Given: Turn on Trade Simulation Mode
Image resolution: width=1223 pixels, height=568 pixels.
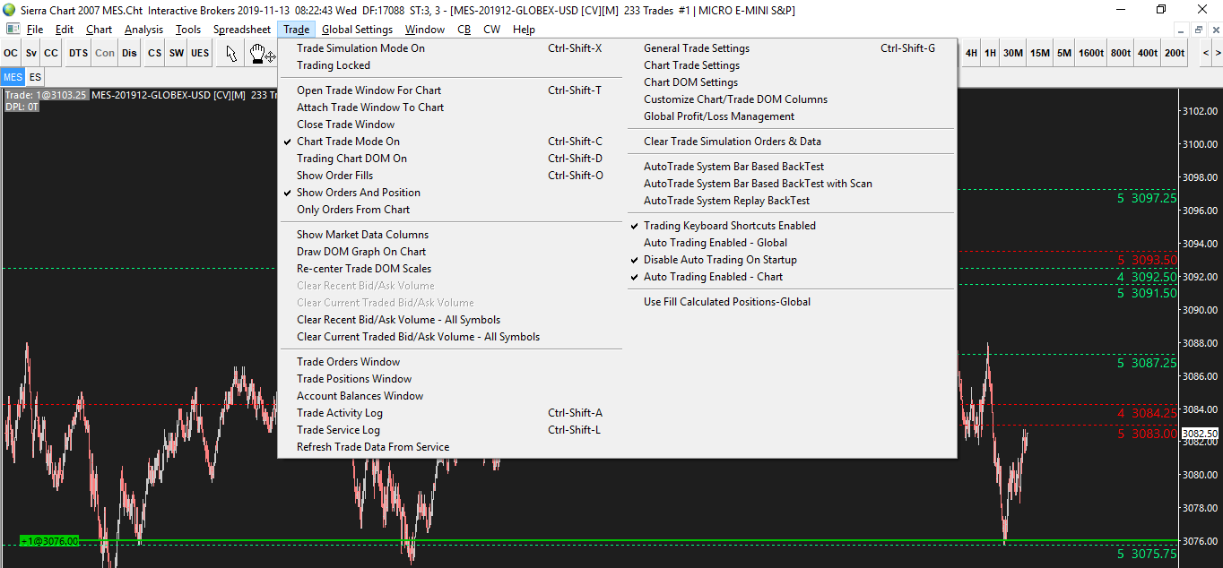Looking at the screenshot, I should pos(449,48).
